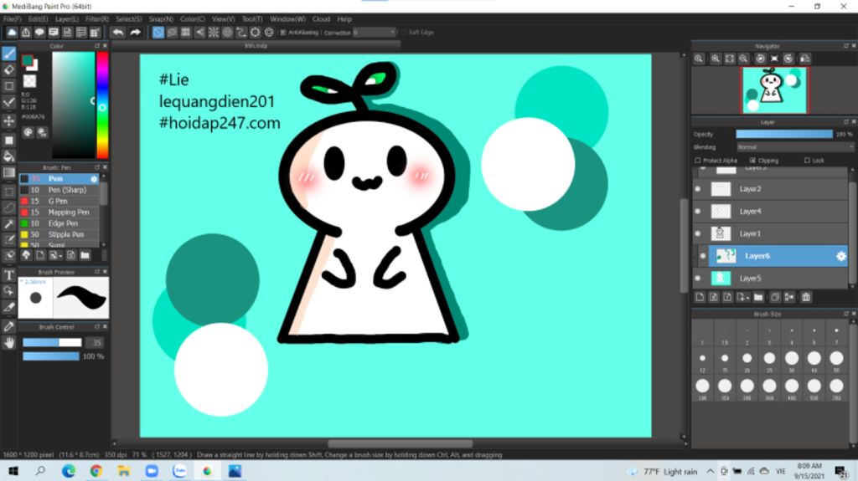
Task: Fit canvas to window in Navigator
Action: (x=730, y=59)
